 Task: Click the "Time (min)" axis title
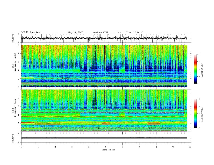[108, 150]
